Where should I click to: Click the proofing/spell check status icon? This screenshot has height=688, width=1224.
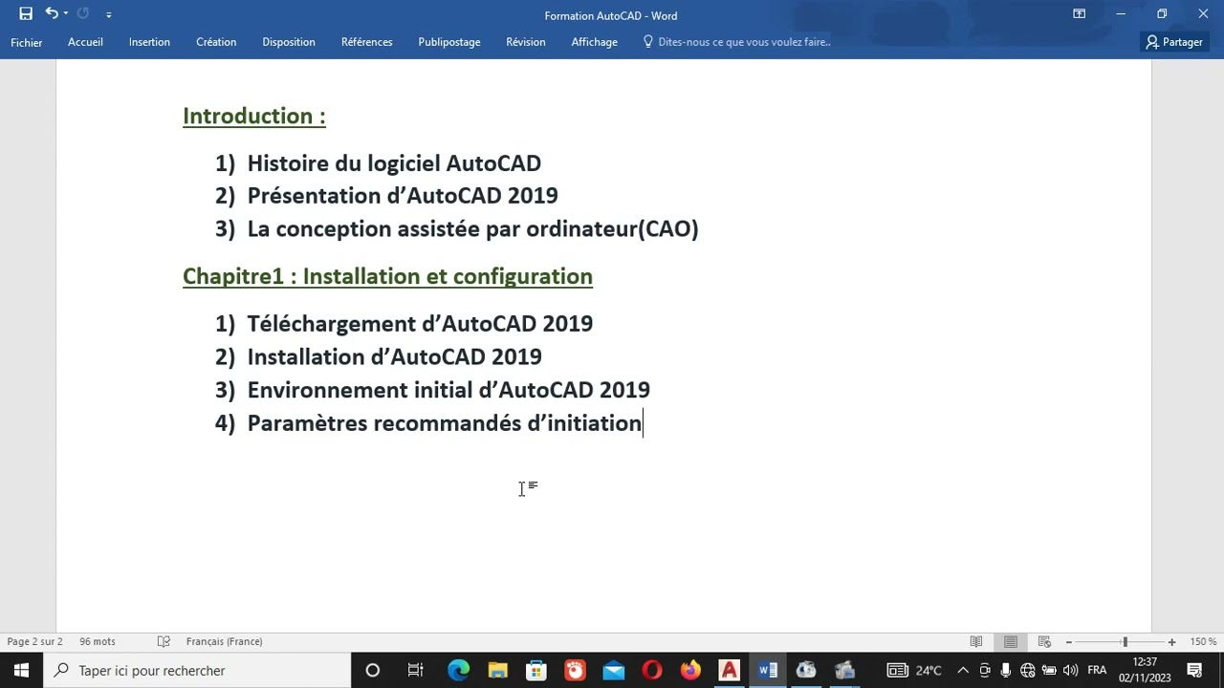[164, 642]
